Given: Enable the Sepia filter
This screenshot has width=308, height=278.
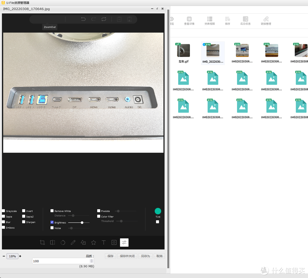Looking at the screenshot, I should click(x=3, y=216).
